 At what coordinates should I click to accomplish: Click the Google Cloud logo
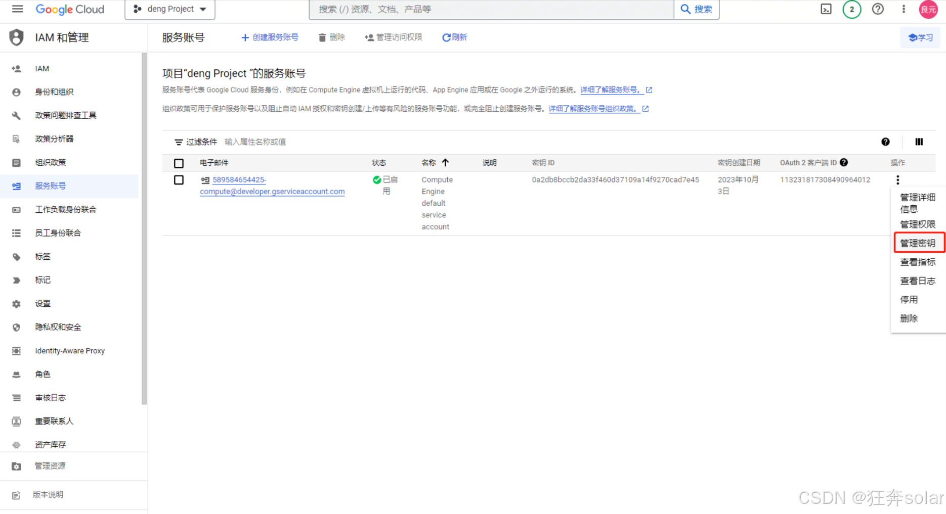70,9
